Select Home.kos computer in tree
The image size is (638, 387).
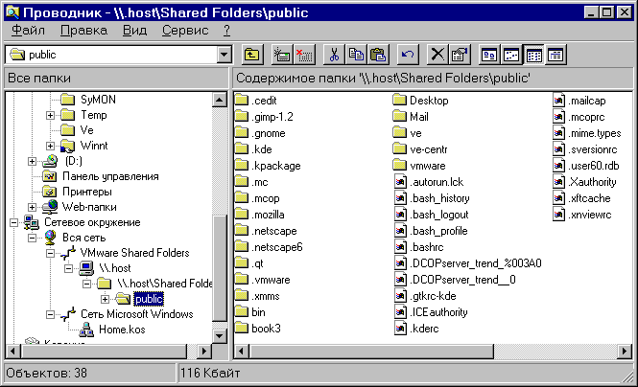[x=122, y=330]
